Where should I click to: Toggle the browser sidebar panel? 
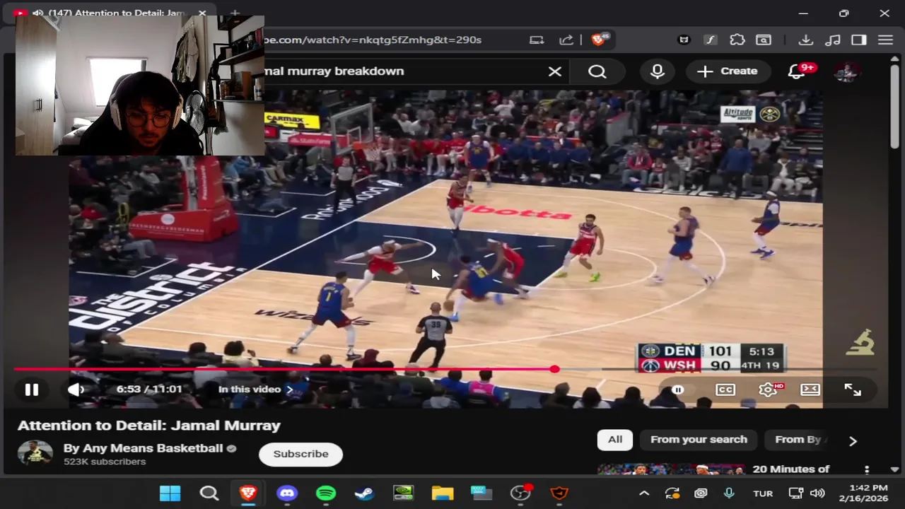(x=859, y=40)
